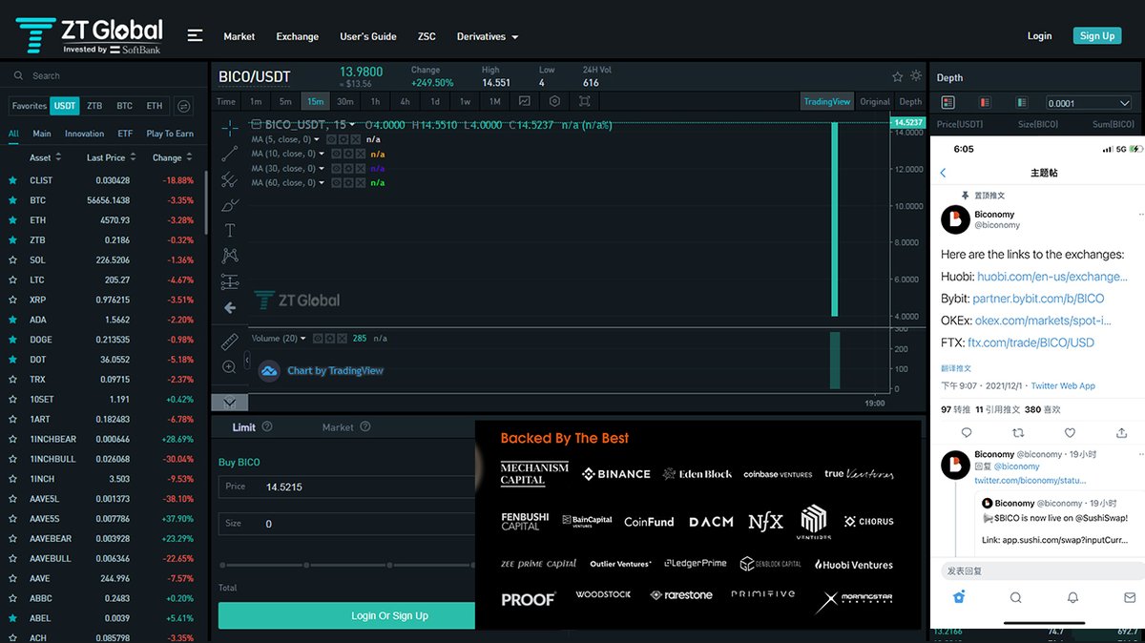The width and height of the screenshot is (1145, 643).
Task: Click the back arrow in the chart toolbar
Action: coord(230,307)
